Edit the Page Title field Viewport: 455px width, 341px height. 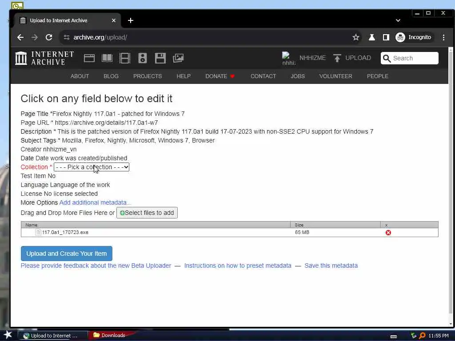[x=118, y=114]
